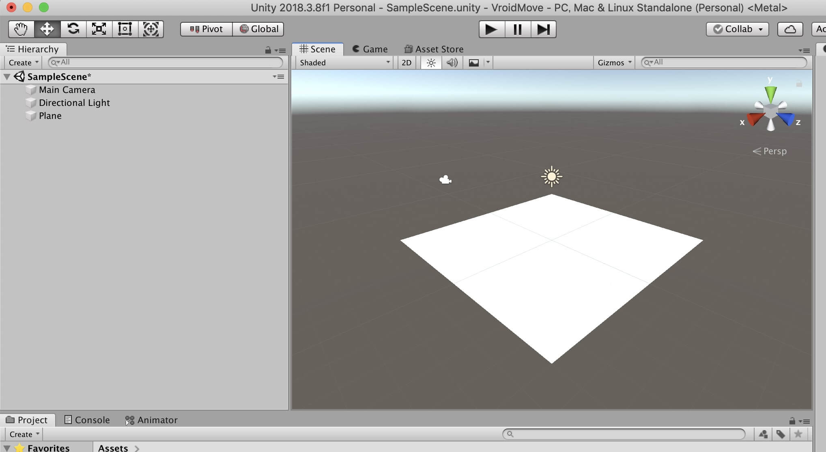Image resolution: width=826 pixels, height=452 pixels.
Task: Open scene effects dropdown arrow
Action: click(488, 62)
